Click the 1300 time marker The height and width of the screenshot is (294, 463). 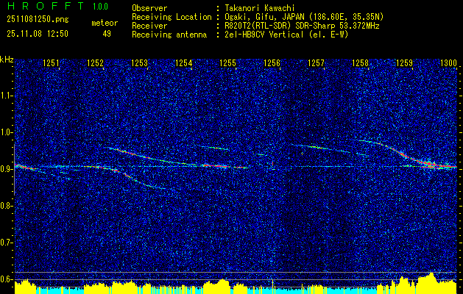tap(448, 62)
